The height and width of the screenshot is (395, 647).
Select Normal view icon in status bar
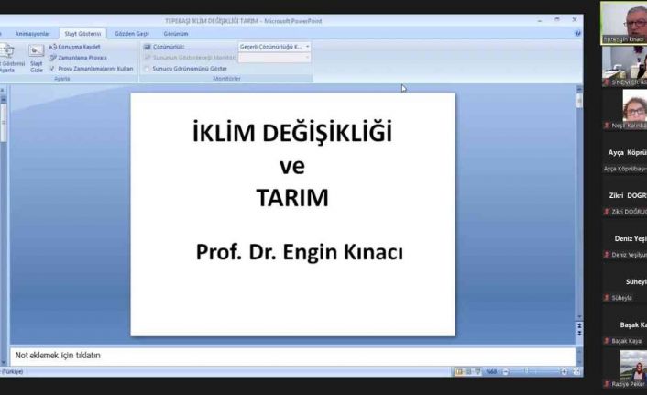(459, 372)
